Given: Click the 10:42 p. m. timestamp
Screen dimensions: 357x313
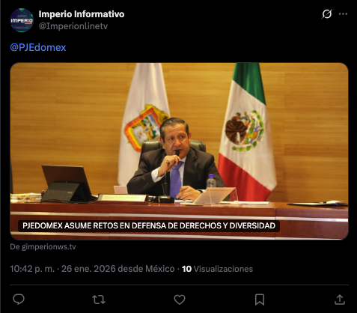Looking at the screenshot, I should pos(32,269).
